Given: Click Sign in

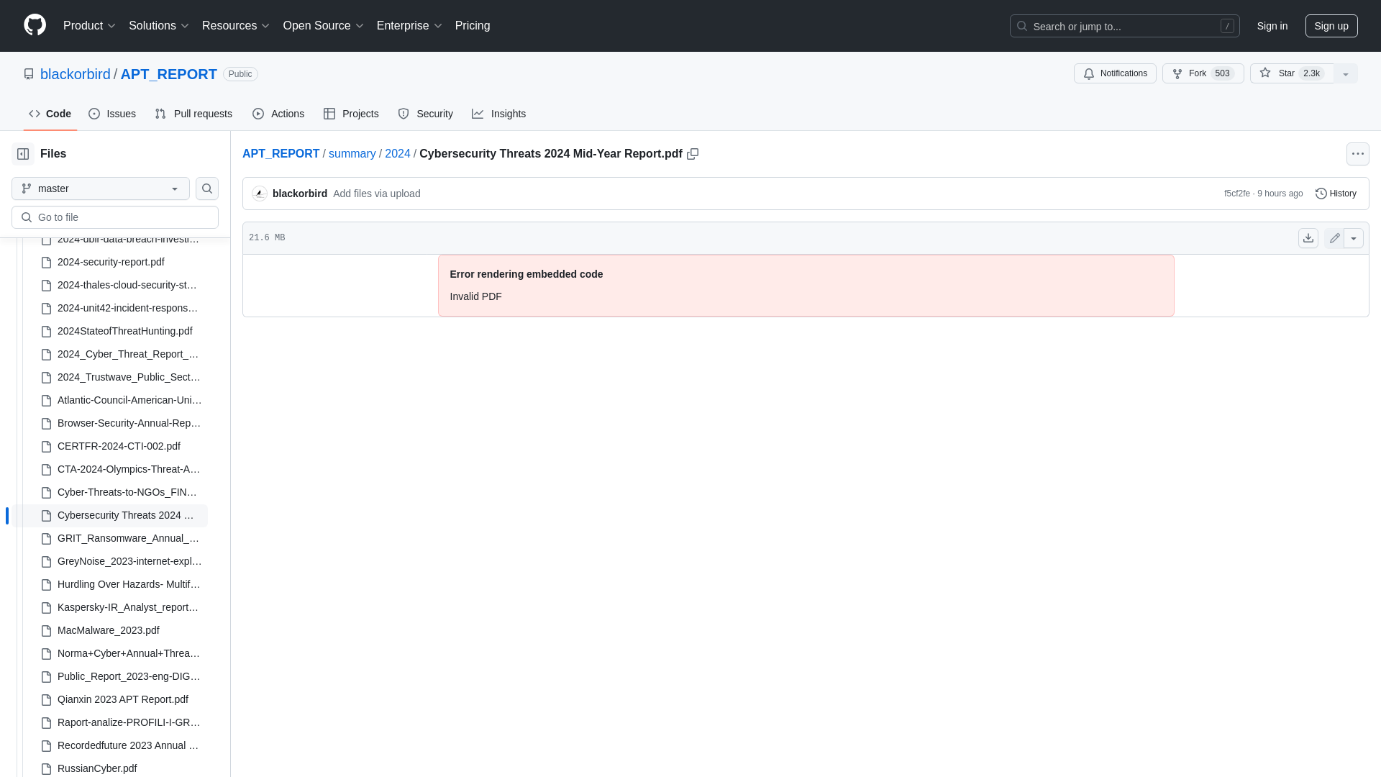Looking at the screenshot, I should tap(1272, 26).
